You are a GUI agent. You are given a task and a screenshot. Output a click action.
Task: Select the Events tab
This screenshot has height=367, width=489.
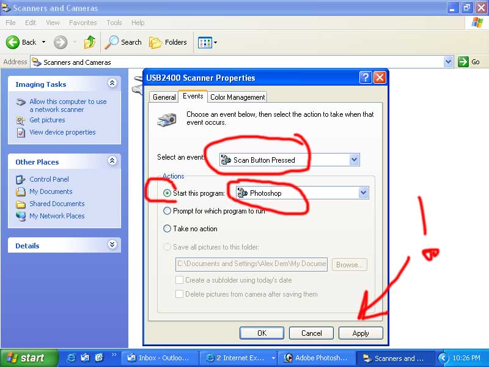[193, 96]
